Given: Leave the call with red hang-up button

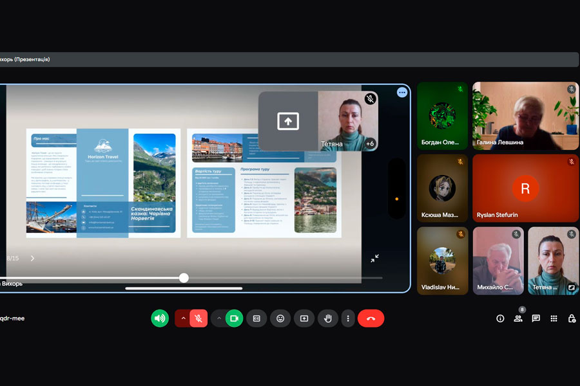Looking at the screenshot, I should tap(371, 318).
